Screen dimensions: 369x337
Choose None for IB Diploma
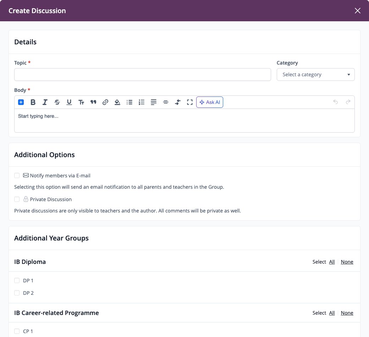[347, 262]
